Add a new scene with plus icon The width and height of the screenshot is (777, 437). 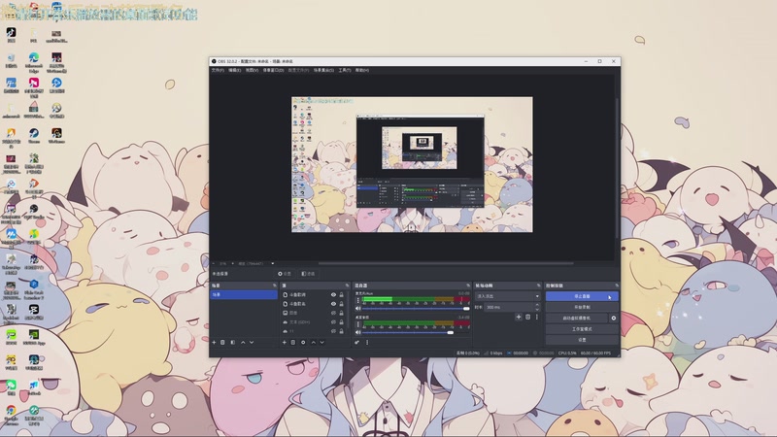click(x=214, y=343)
